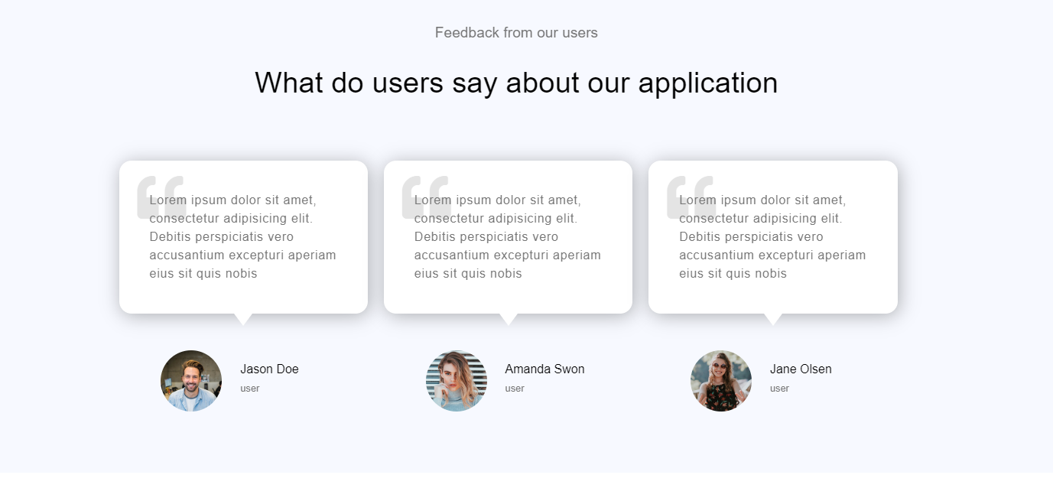The width and height of the screenshot is (1053, 488).
Task: Click the testimonial text above Jason Doe
Action: pos(243,236)
